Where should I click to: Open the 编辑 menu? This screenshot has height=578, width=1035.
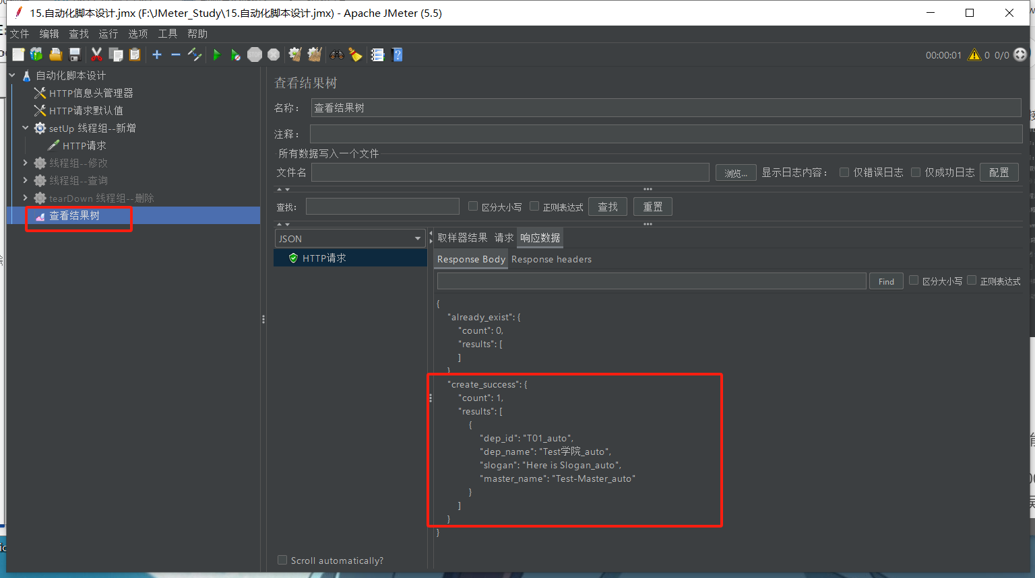[x=49, y=34]
